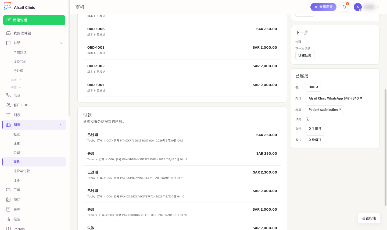The height and width of the screenshot is (230, 387).
Task: Click the main page vertical scrollbar
Action: (385, 147)
